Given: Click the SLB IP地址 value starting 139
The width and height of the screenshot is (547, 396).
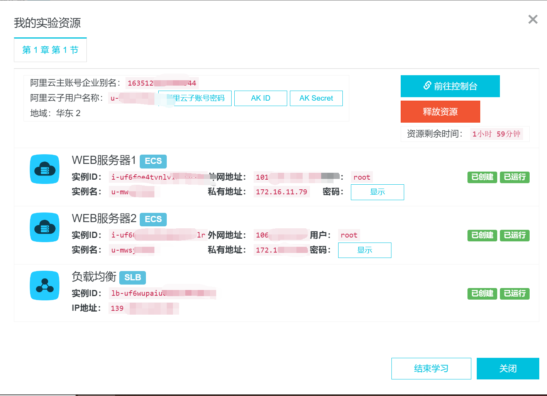Looking at the screenshot, I should click(x=144, y=308).
